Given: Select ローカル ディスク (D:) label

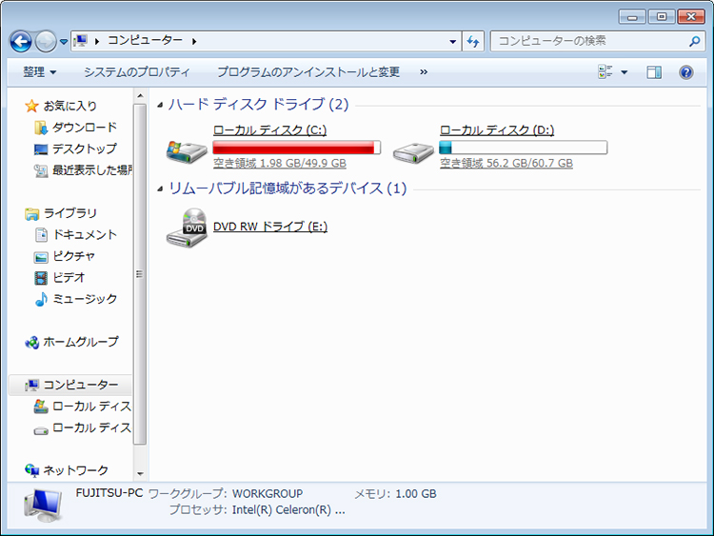Looking at the screenshot, I should click(x=497, y=130).
